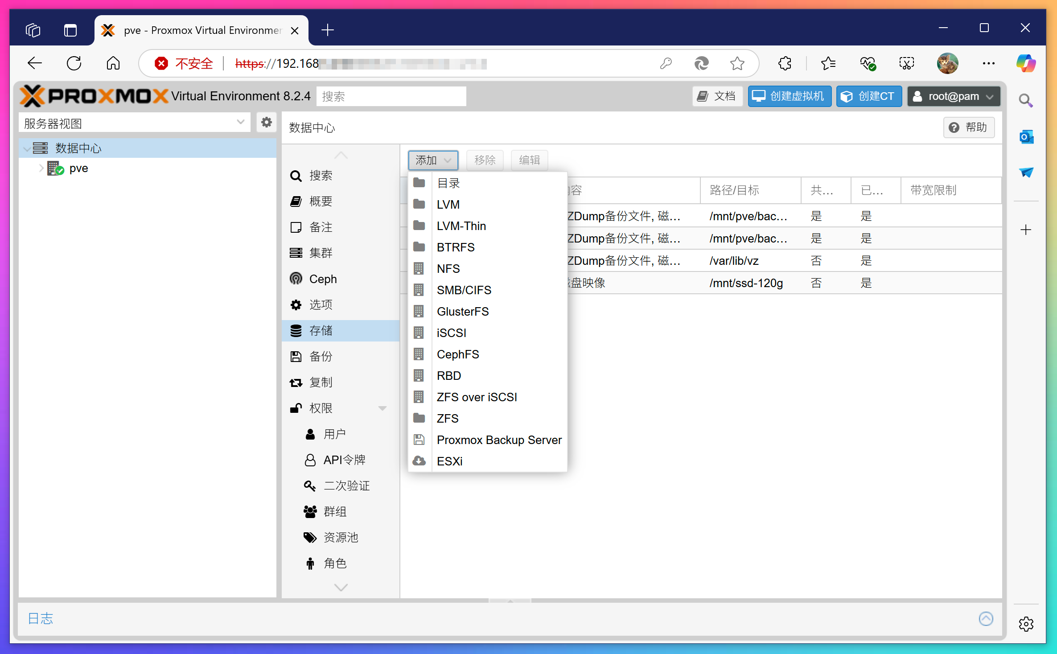The height and width of the screenshot is (654, 1057).
Task: Select ZFS over iSCSI option
Action: 476,397
